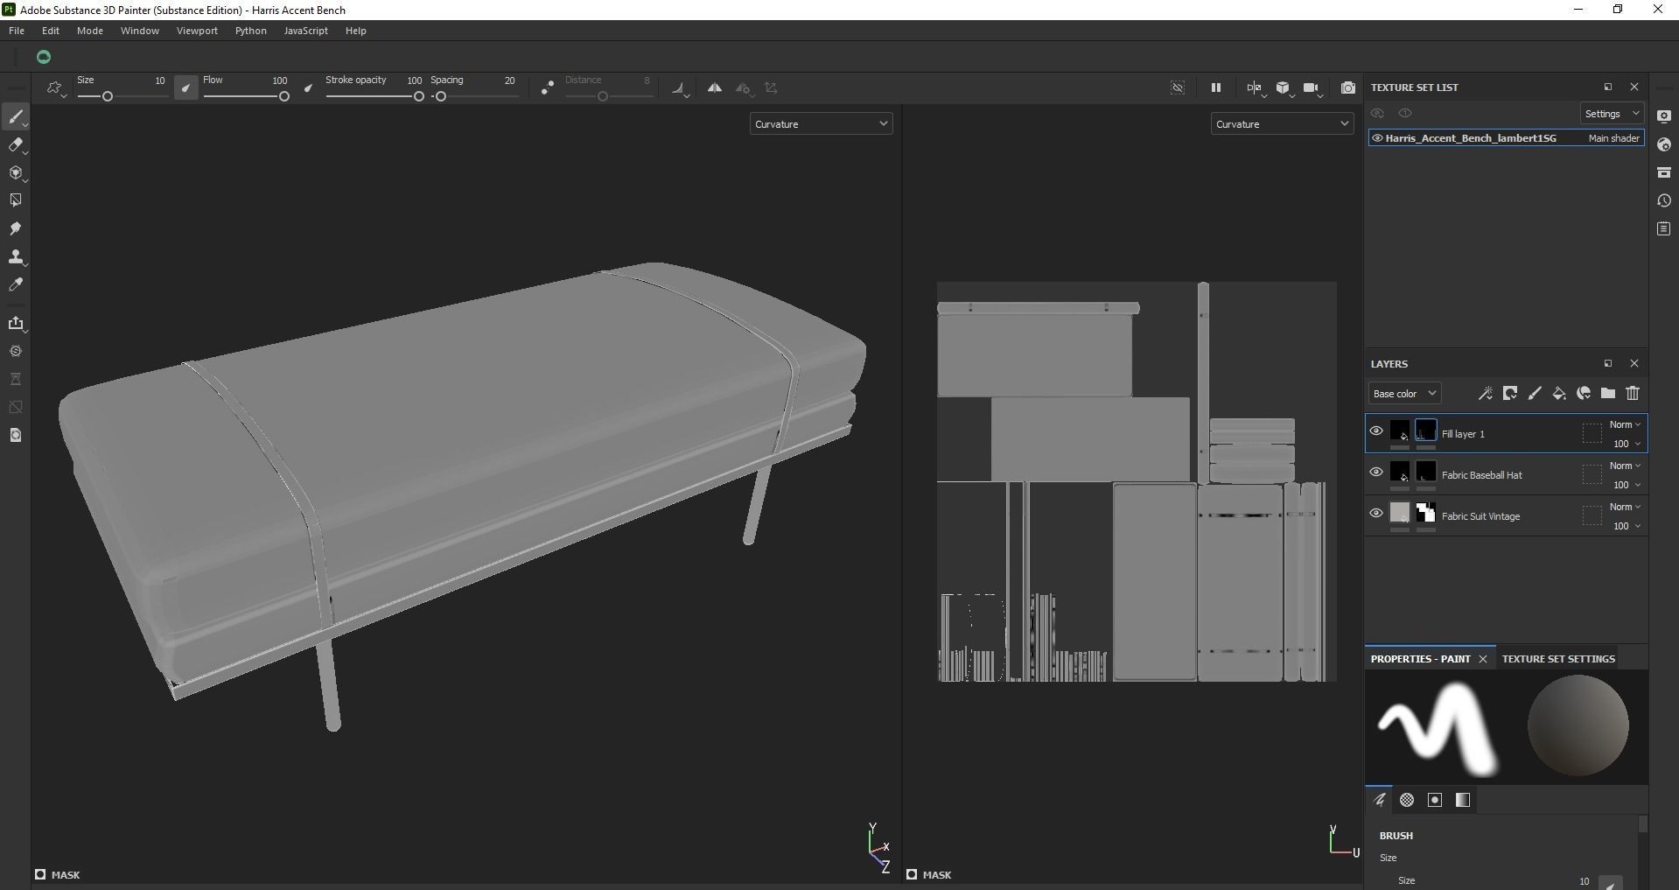1679x890 pixels.
Task: Click the brush stroke preview thumbnail
Action: point(1438,728)
